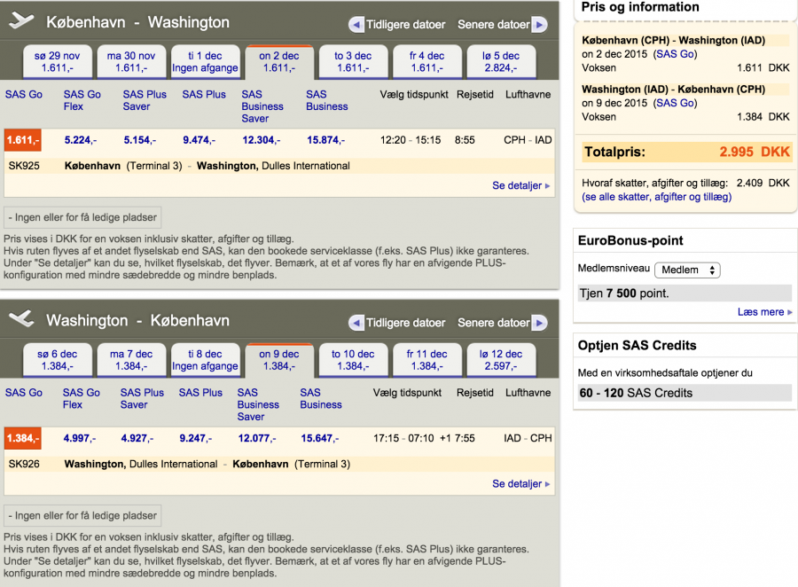Screen dimensions: 798x587
Task: Select the lø 12 dec return tab
Action: (501, 361)
